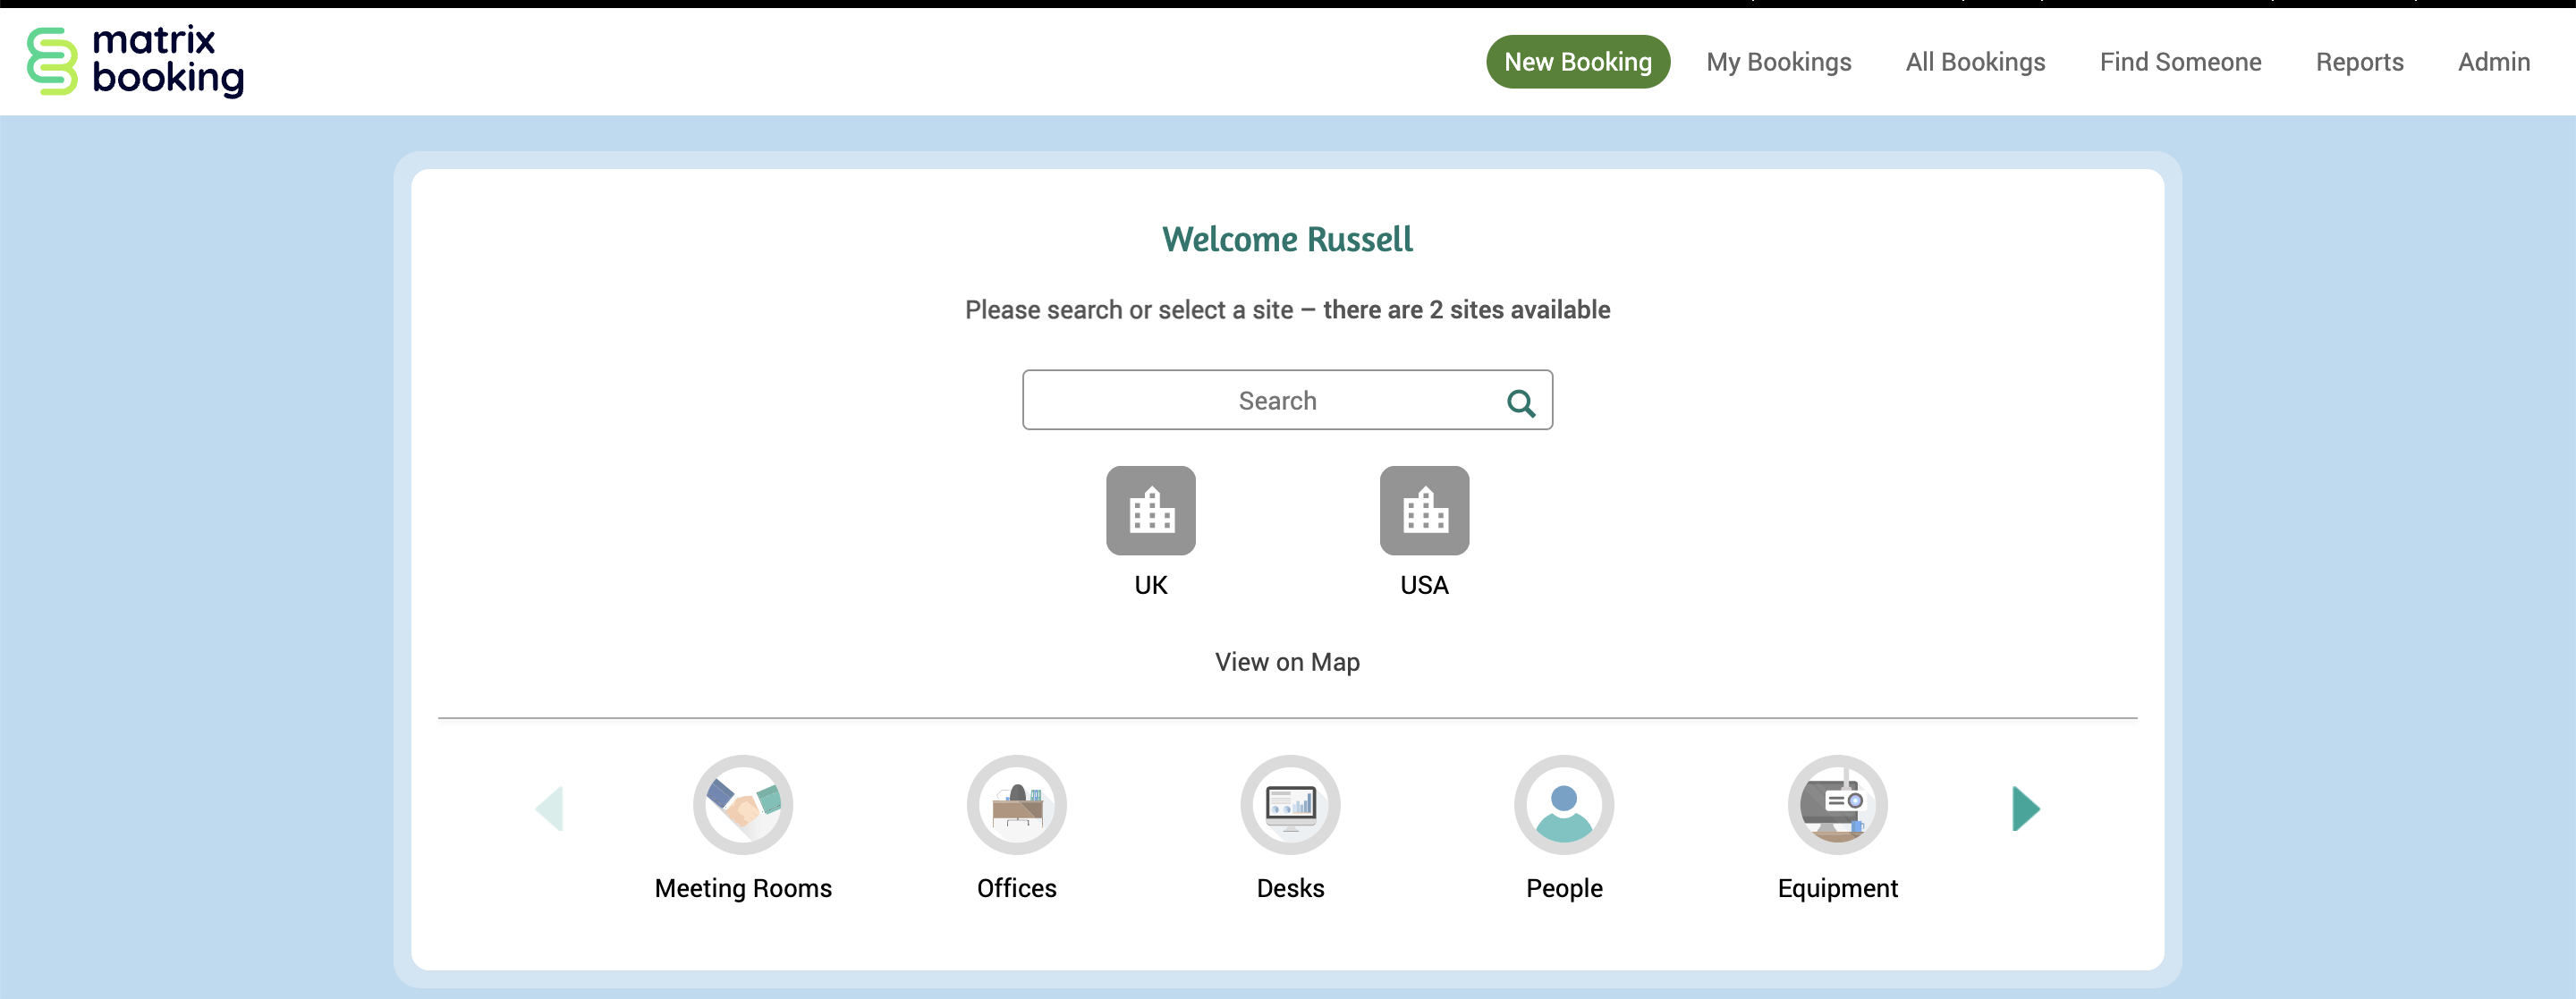This screenshot has width=2576, height=999.
Task: Select the USA site building icon
Action: coord(1424,510)
